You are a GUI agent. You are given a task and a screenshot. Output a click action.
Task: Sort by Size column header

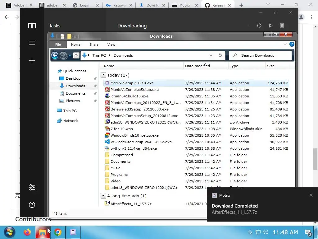point(277,66)
